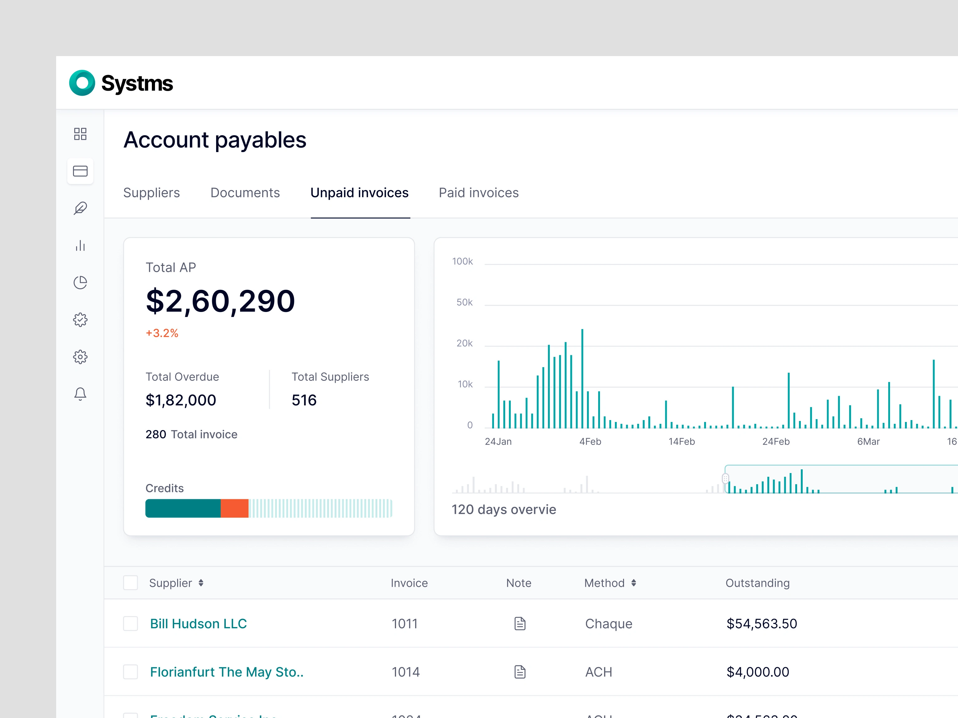Select the payments card icon in sidebar
The width and height of the screenshot is (958, 718).
coord(80,171)
